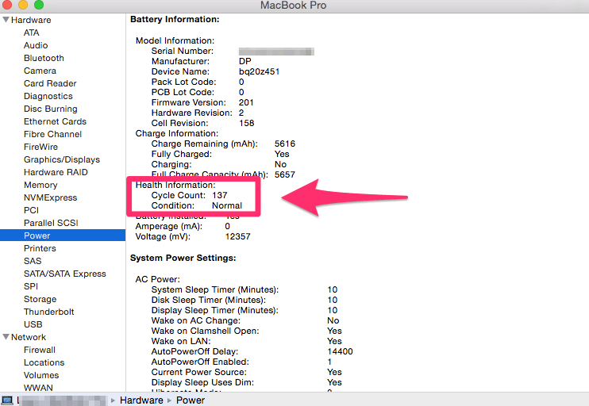Click the computer icon in path bar
The height and width of the screenshot is (406, 589).
tap(7, 400)
